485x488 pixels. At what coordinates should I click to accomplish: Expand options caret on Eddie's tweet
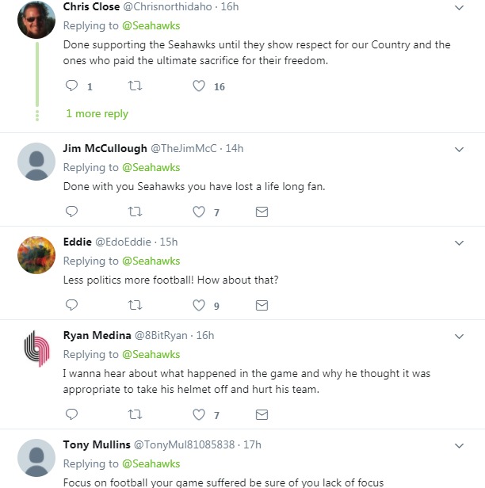click(x=459, y=242)
